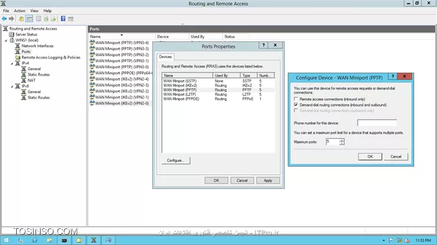
Task: Click the taskbar clock showing 11:53 PM
Action: click(x=423, y=240)
